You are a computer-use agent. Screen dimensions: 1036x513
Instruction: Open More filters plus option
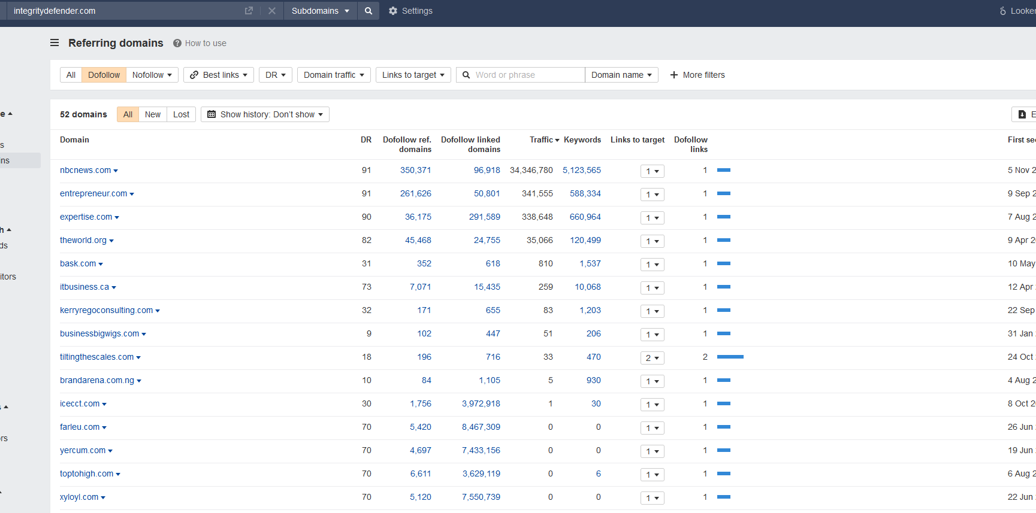697,75
